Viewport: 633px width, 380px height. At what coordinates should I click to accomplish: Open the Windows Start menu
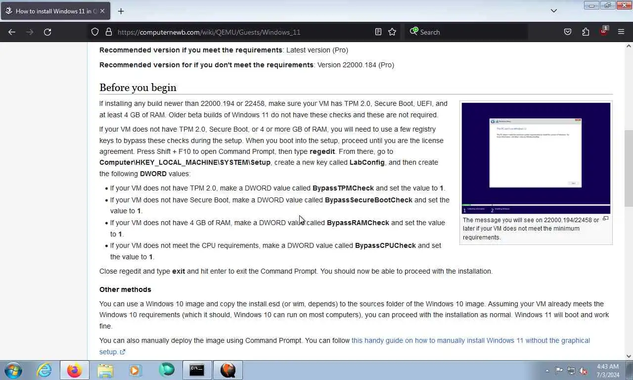[x=13, y=370]
